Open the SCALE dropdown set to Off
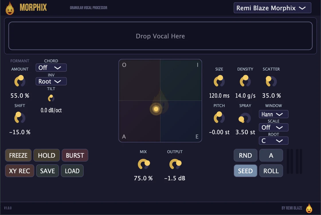 click(273, 127)
